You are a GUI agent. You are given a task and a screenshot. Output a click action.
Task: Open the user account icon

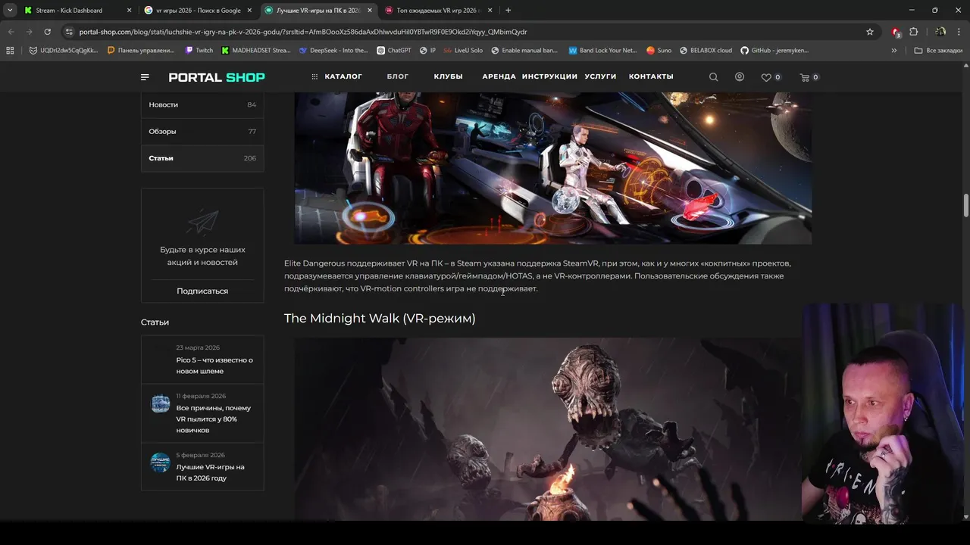coord(740,77)
